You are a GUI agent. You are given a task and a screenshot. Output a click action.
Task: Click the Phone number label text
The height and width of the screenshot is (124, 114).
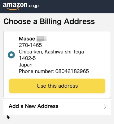(36, 71)
